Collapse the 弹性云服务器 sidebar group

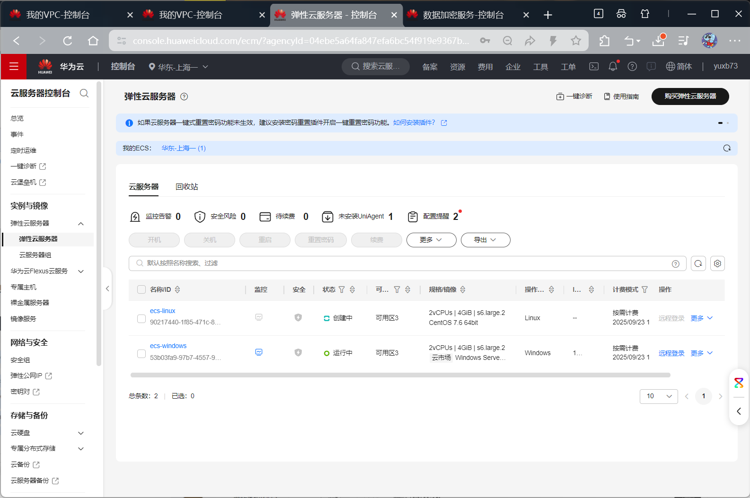(81, 224)
